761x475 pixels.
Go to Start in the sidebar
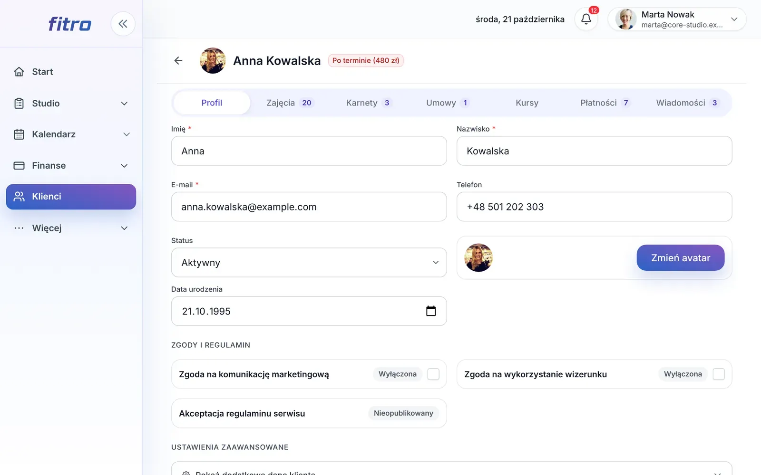click(71, 72)
